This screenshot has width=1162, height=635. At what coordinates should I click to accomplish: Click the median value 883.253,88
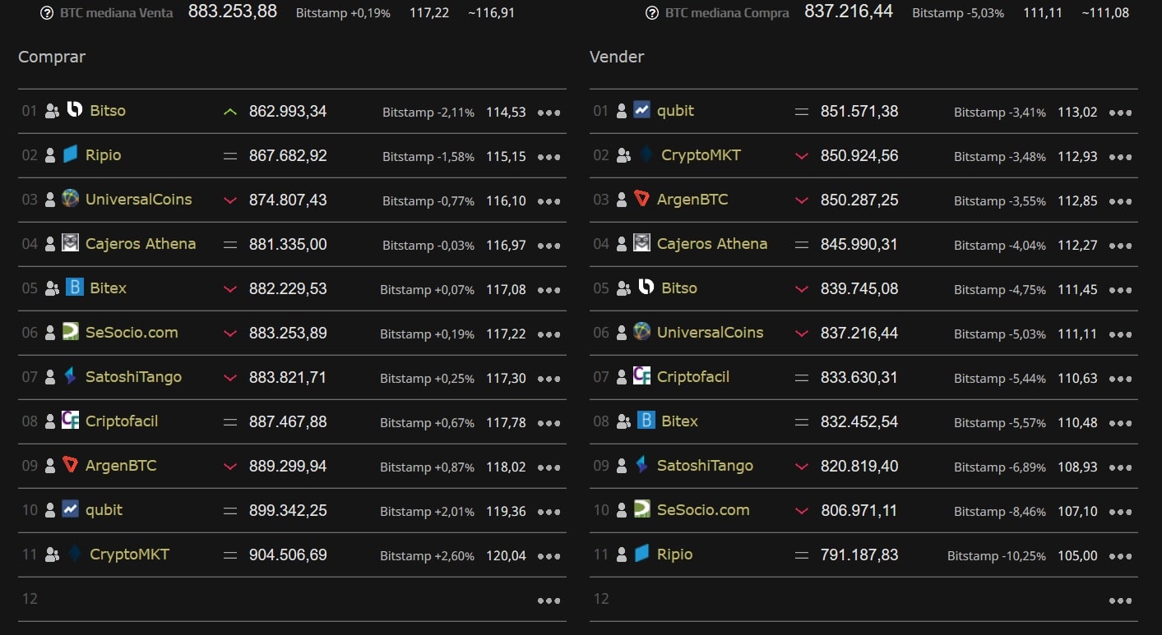pos(233,12)
